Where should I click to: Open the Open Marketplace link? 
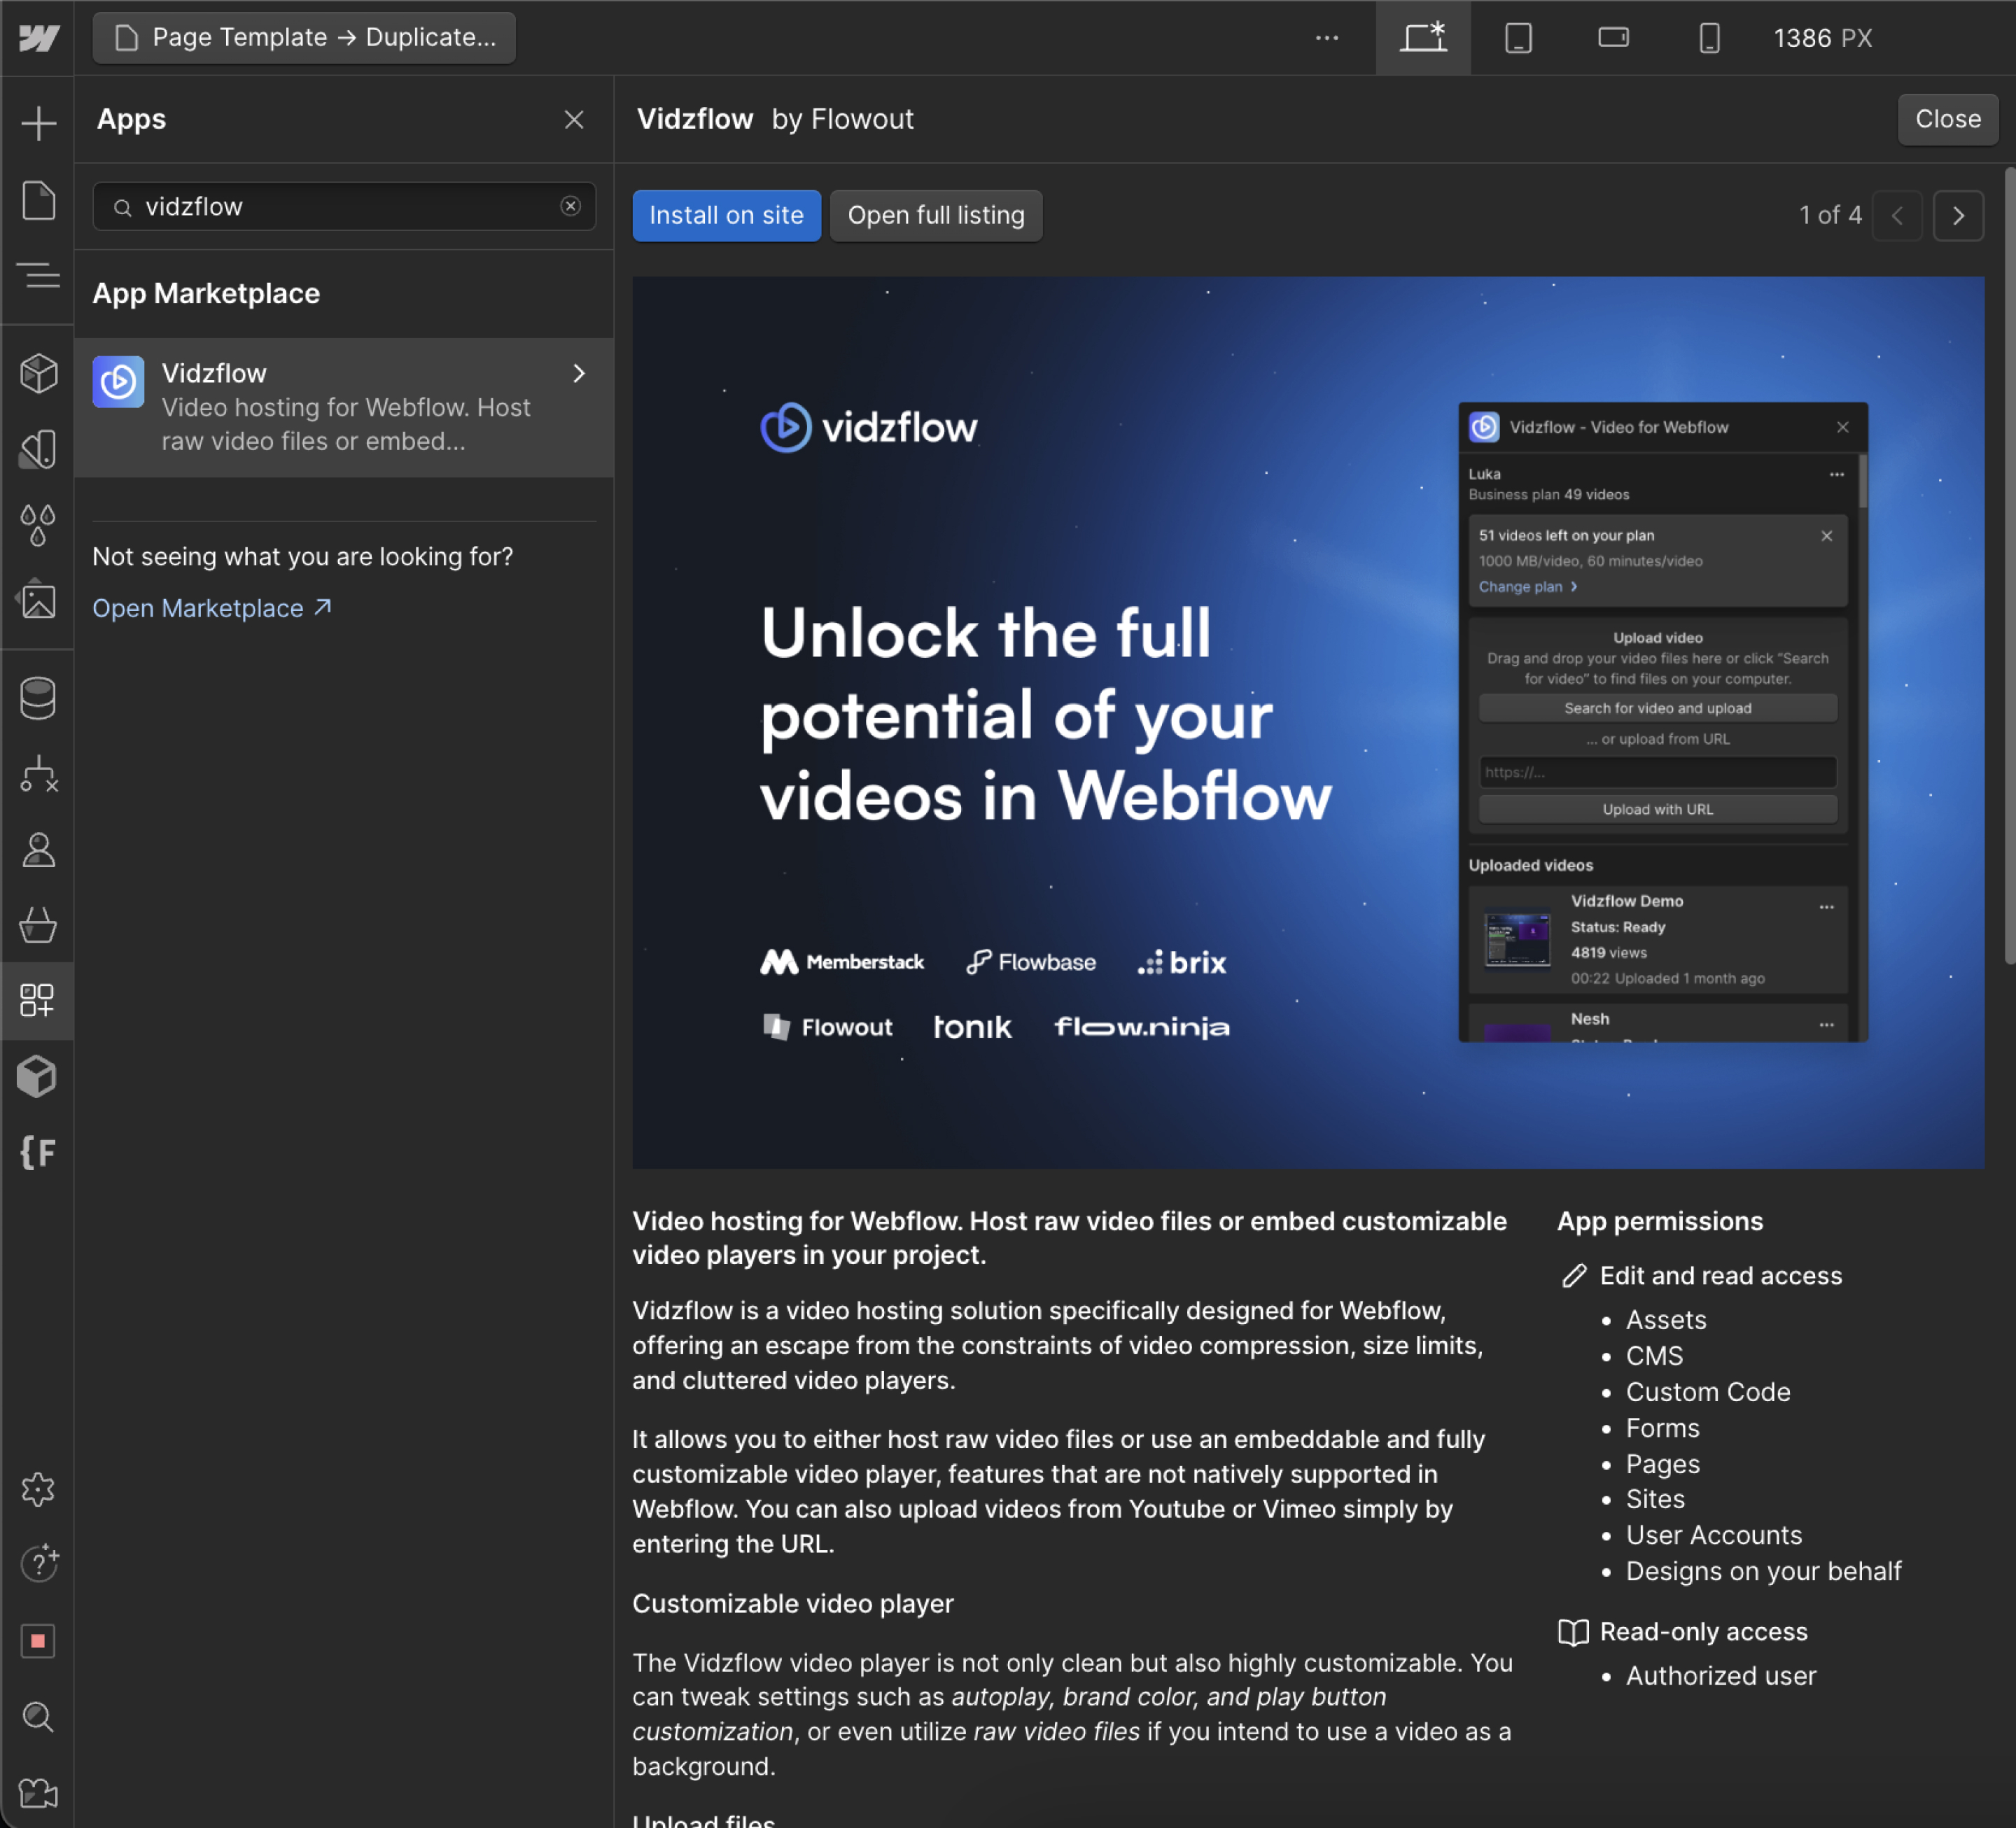tap(212, 608)
